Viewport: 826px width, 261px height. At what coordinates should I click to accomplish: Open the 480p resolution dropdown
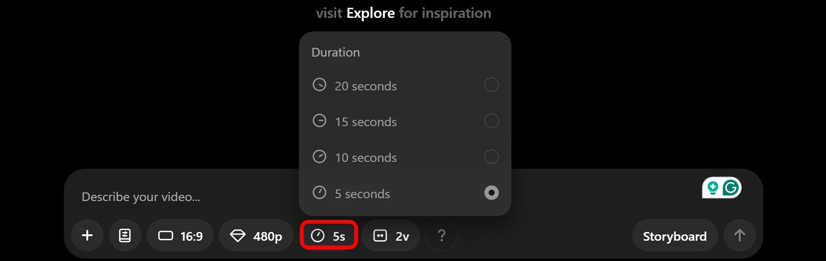(x=256, y=236)
